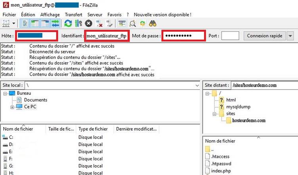The image size is (298, 175).
Task: Open the Affichage menu
Action: (50, 15)
